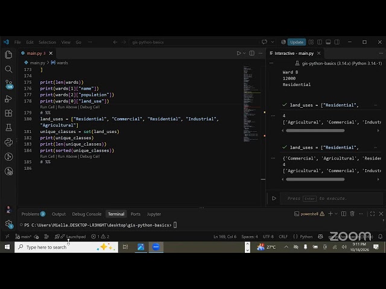Split the editor right
Viewport: 386px width, 289px height.
pyautogui.click(x=252, y=53)
